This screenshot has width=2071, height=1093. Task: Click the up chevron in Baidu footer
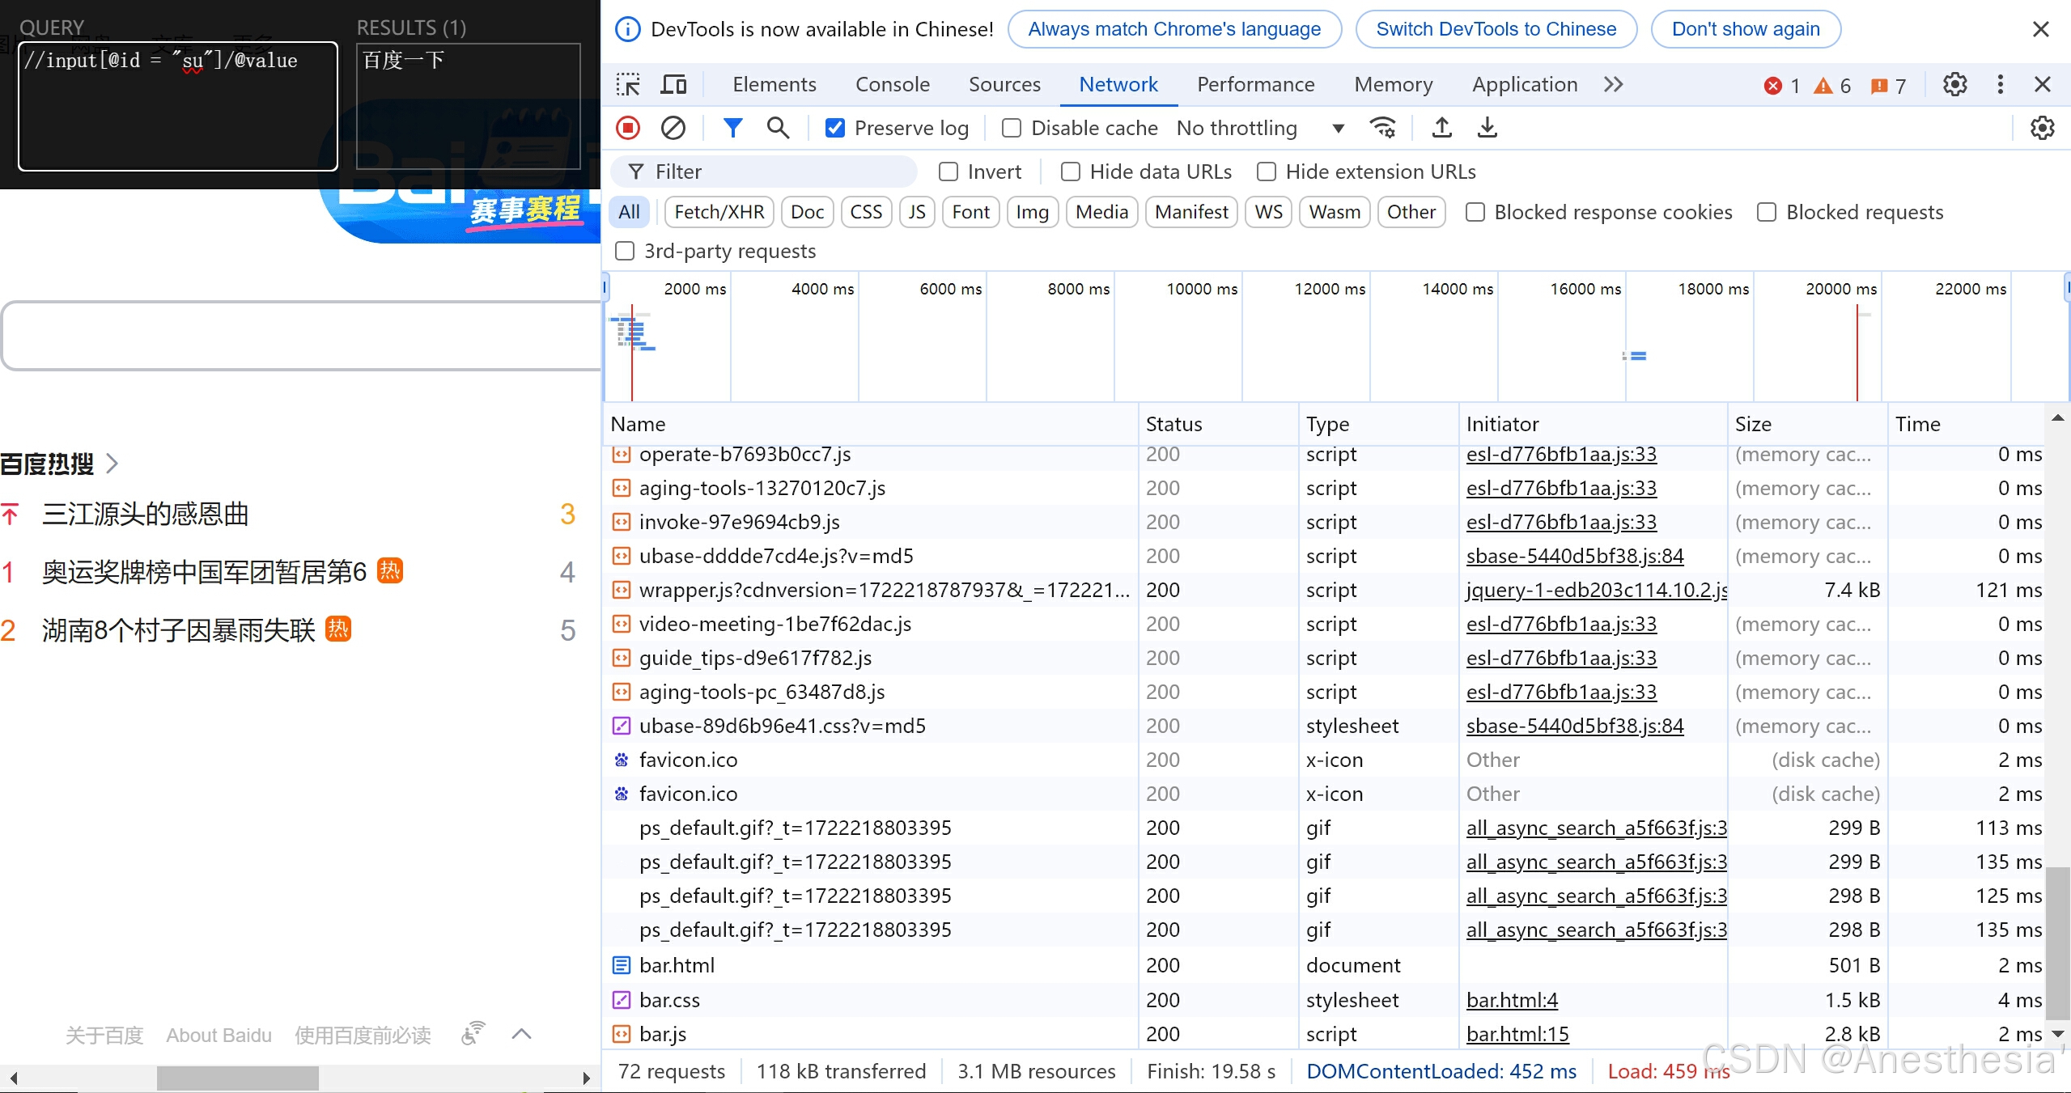[x=522, y=1033]
